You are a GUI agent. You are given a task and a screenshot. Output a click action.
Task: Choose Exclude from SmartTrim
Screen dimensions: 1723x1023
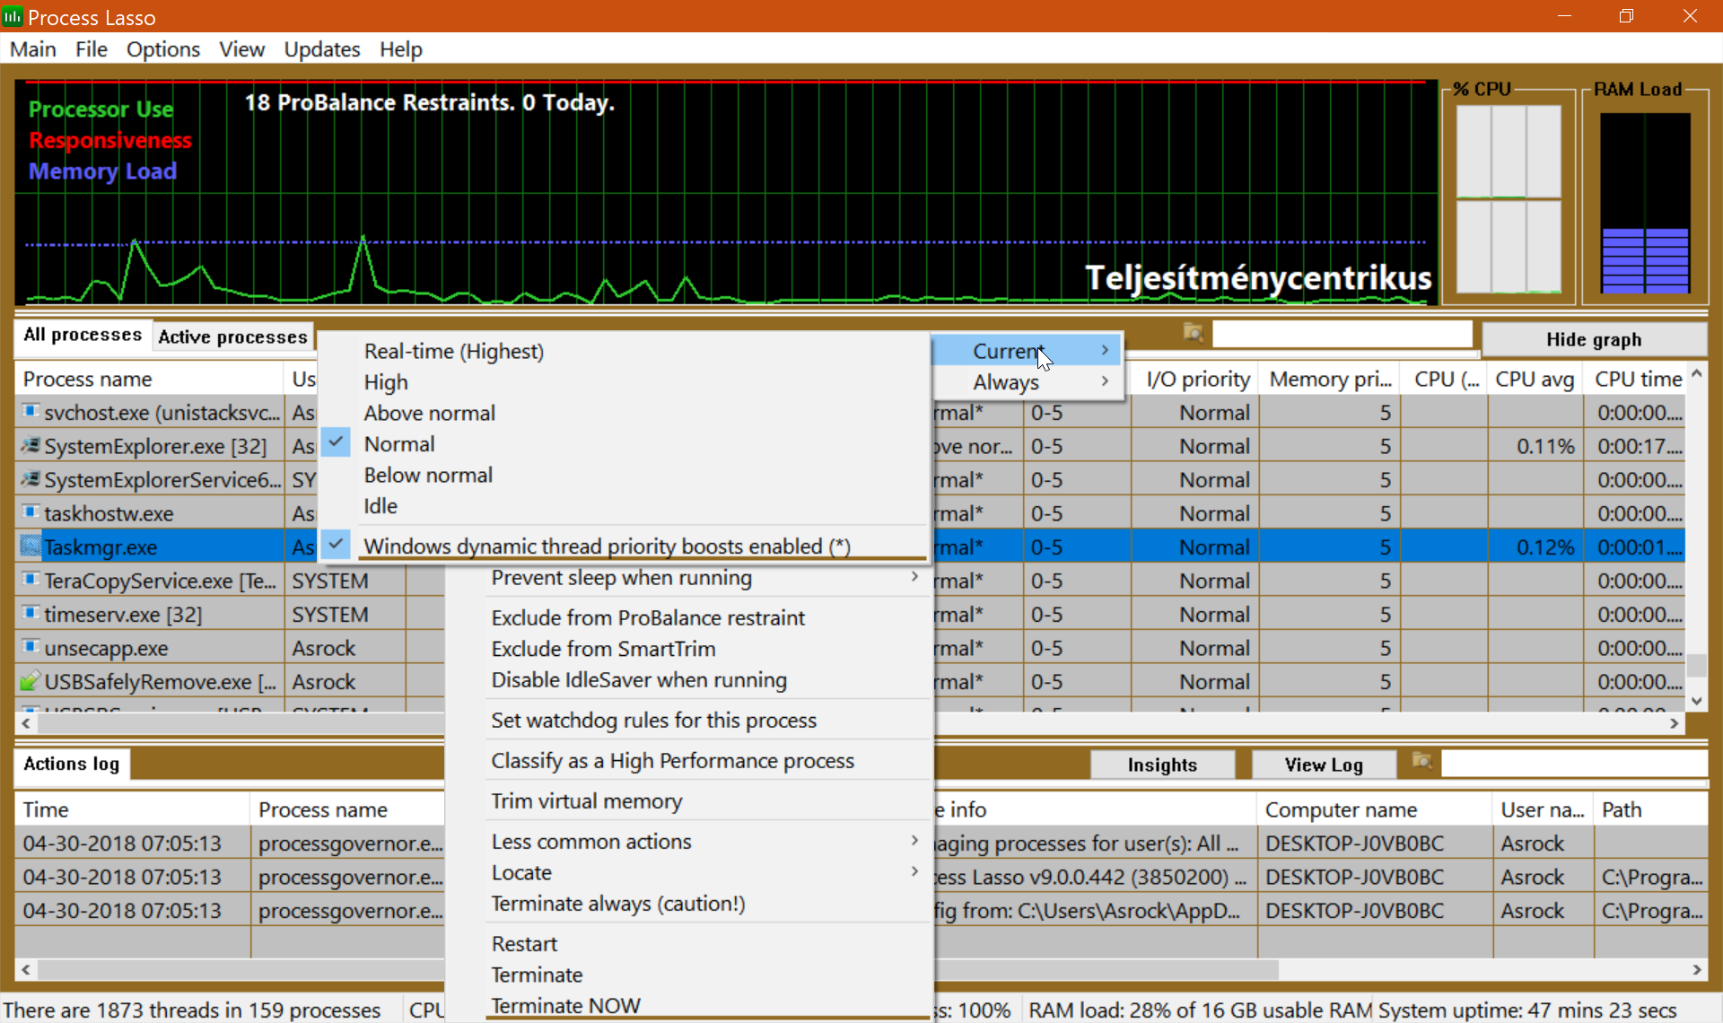coord(603,649)
